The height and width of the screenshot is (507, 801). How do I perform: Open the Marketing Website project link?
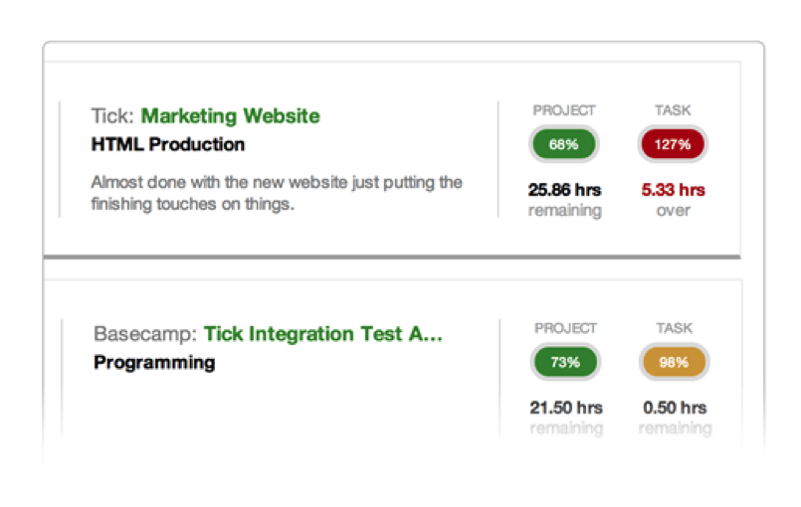tap(231, 116)
